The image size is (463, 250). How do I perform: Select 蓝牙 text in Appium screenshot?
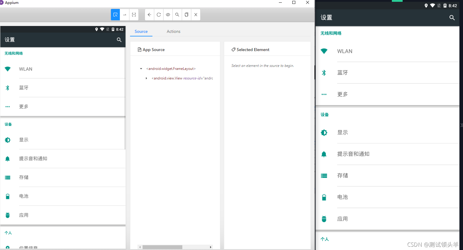24,88
